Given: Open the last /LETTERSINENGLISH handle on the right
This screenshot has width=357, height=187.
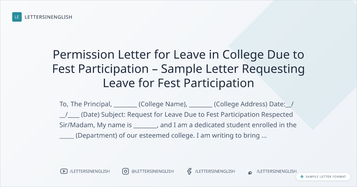Looking at the screenshot, I should pyautogui.click(x=277, y=171).
